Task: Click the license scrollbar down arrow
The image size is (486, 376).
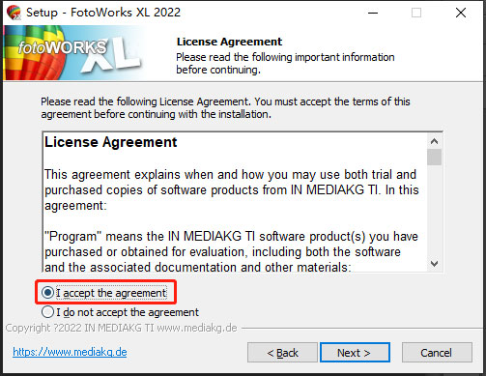Action: [434, 264]
